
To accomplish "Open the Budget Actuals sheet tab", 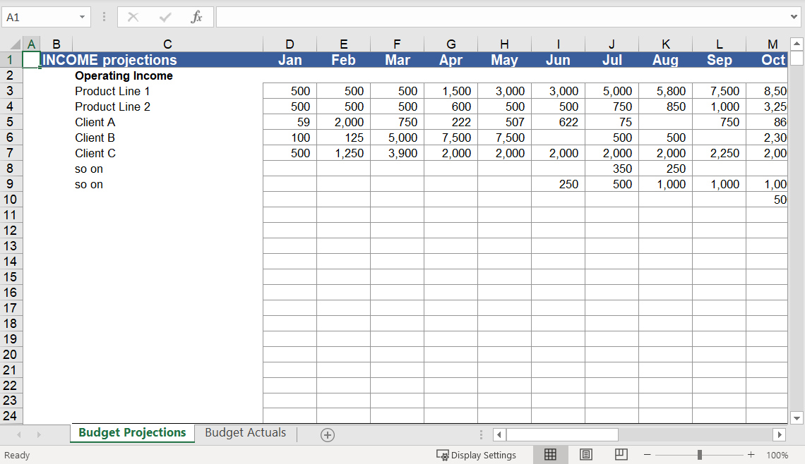I will pos(245,433).
